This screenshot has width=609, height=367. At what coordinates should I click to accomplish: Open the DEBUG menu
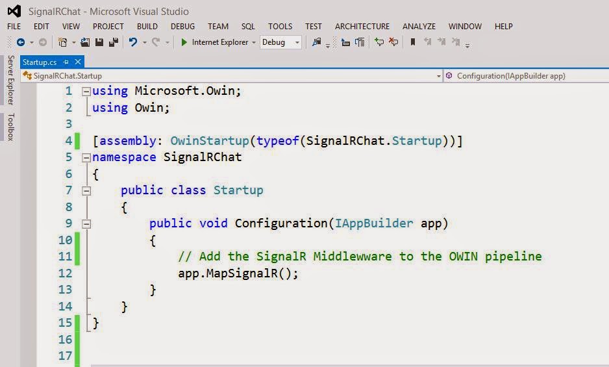point(182,27)
